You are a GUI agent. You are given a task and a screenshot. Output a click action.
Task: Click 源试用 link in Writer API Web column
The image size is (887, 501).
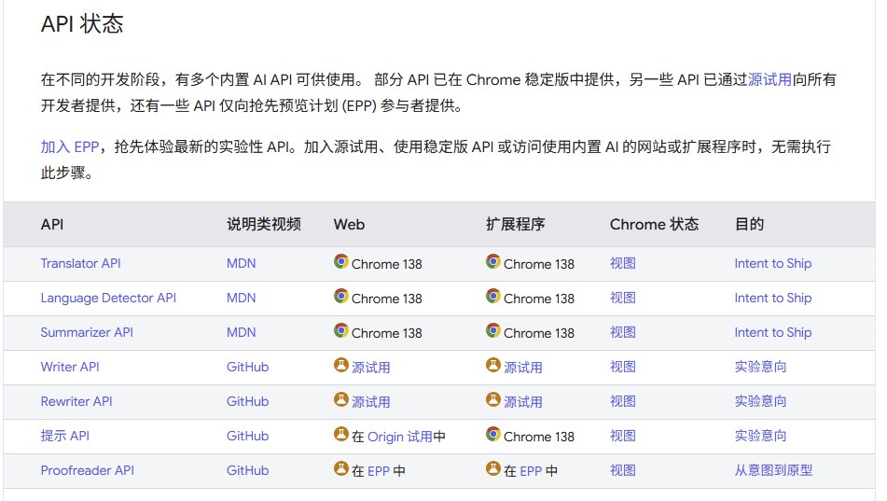point(370,368)
